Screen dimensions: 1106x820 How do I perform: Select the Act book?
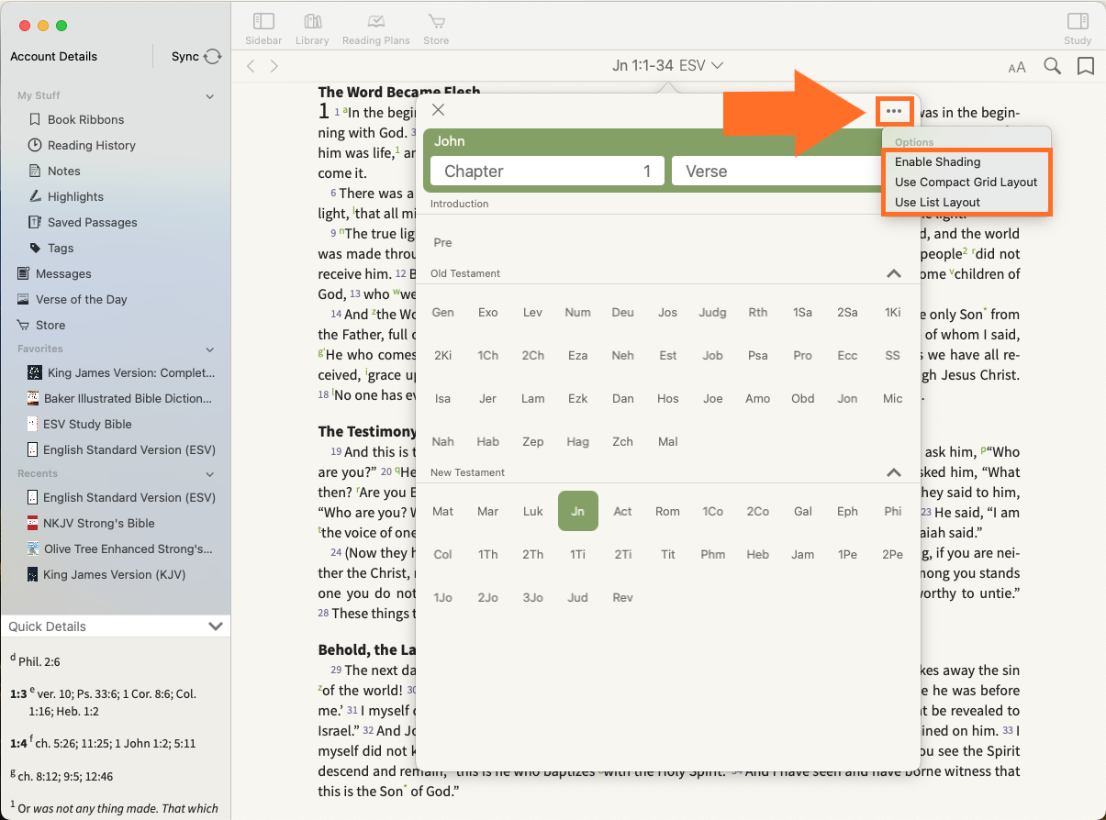pos(622,511)
